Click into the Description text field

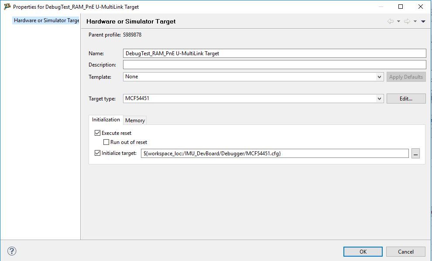[274, 65]
